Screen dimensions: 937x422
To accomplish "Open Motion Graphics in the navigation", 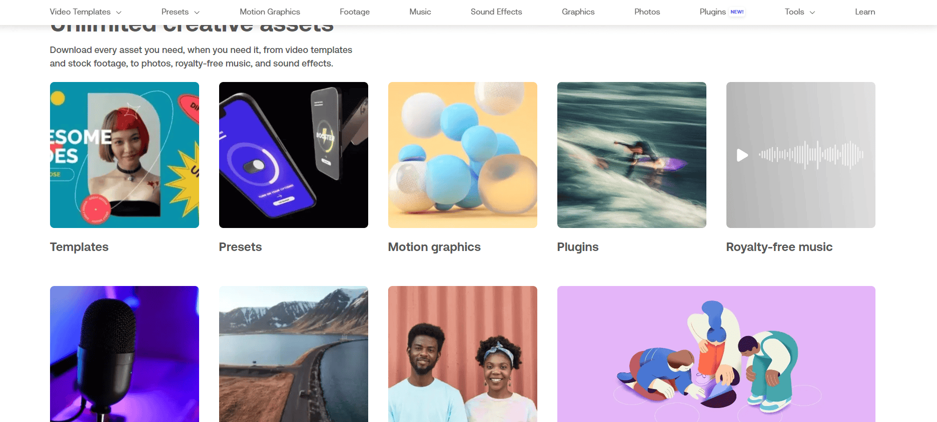I will [270, 12].
